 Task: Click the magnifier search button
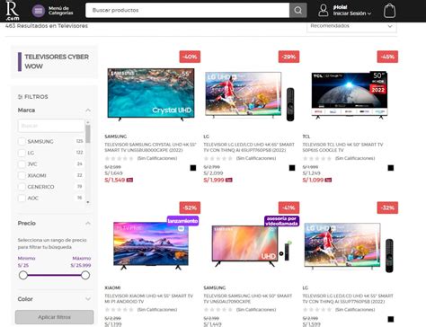[297, 10]
